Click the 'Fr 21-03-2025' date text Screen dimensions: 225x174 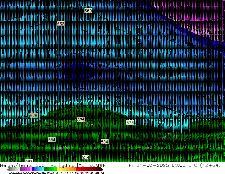149,165
